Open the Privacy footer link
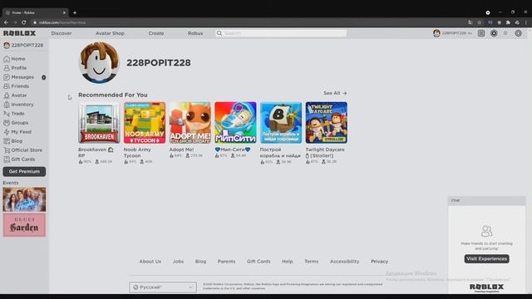Viewport: 532px width, 299px height. [379, 262]
